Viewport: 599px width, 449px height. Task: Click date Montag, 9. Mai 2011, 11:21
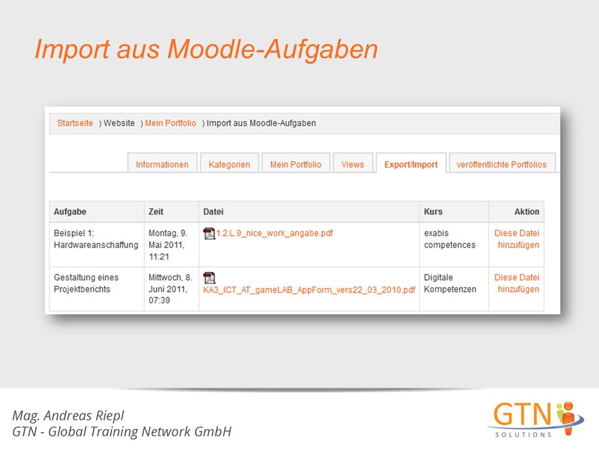[168, 244]
